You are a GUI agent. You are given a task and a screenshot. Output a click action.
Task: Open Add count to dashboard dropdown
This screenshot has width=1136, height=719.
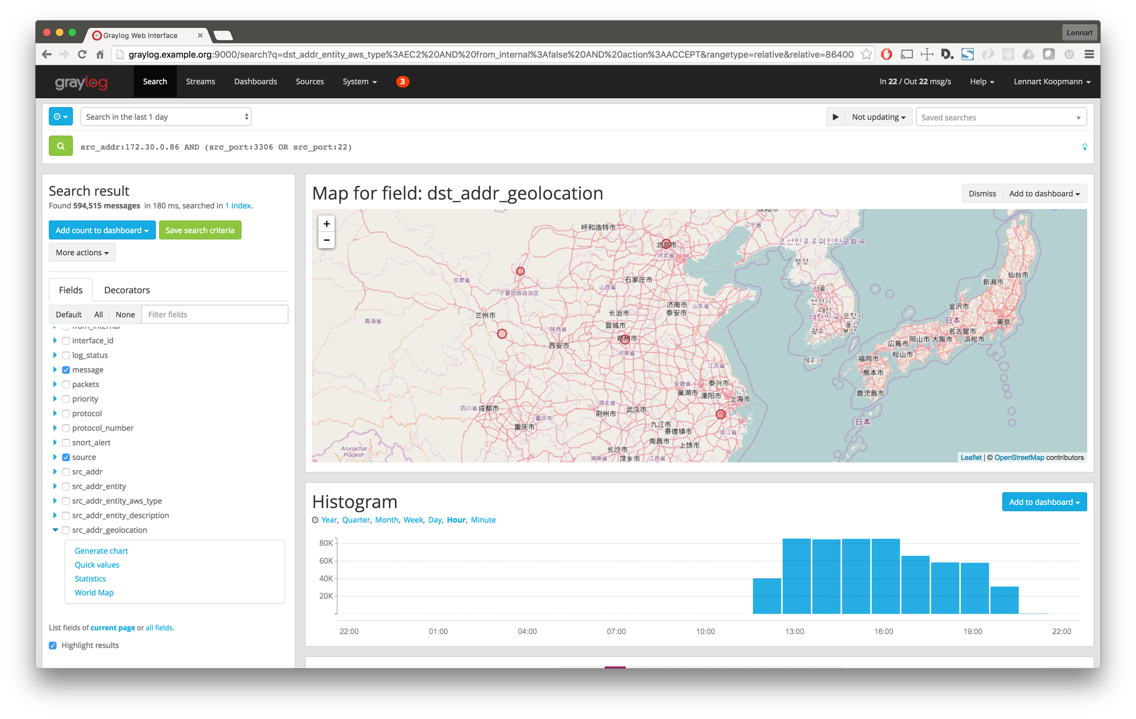click(102, 230)
